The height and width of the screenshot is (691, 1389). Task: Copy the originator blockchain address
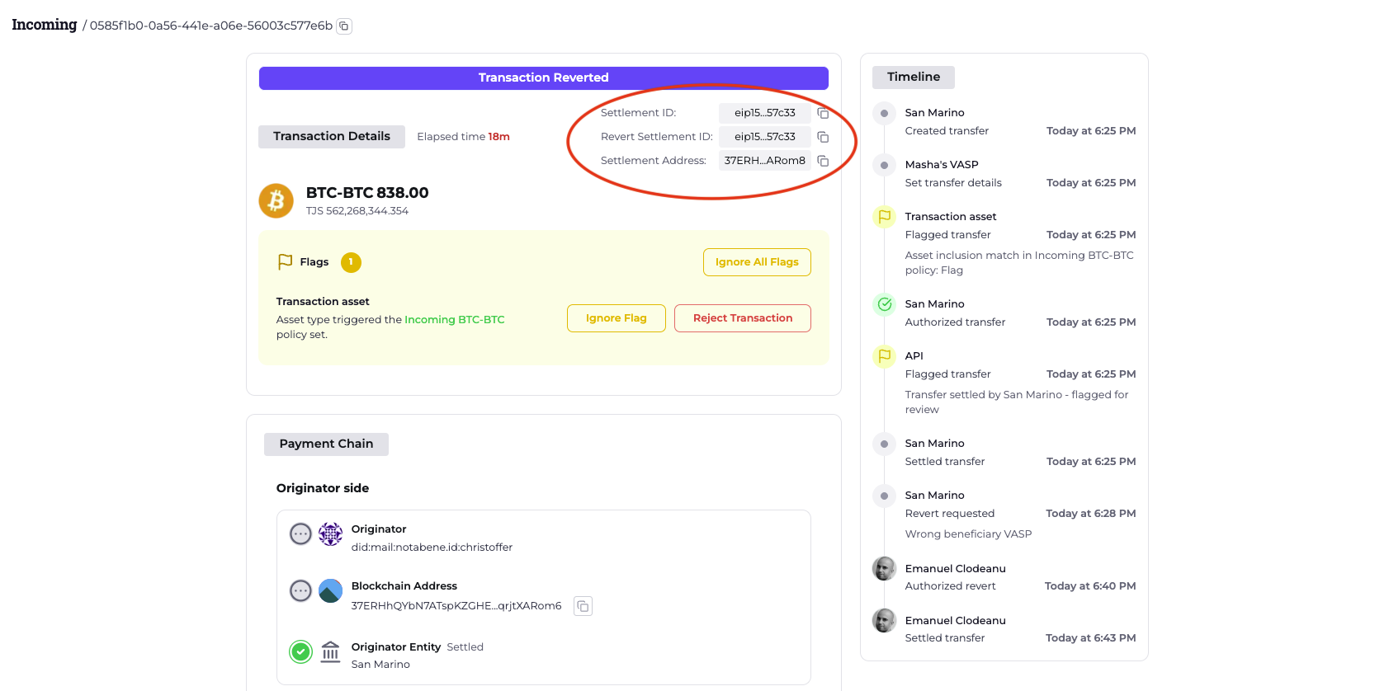tap(583, 606)
